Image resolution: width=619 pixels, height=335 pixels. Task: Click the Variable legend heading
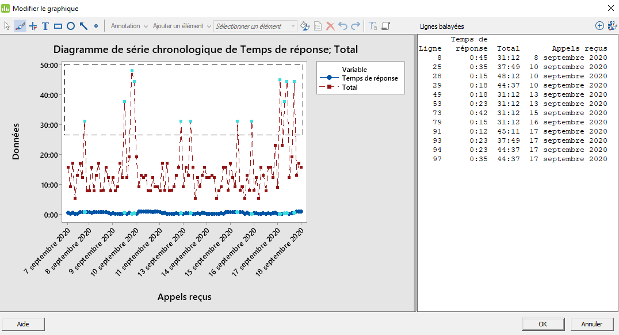[x=354, y=69]
